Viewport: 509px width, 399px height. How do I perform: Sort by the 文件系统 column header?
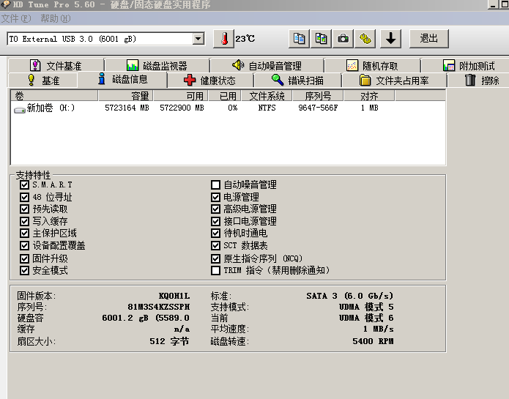267,96
